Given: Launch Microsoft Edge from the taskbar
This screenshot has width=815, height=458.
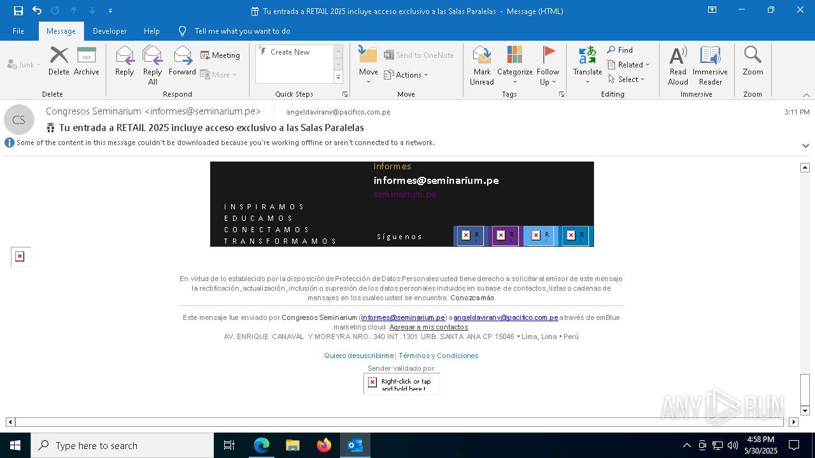Looking at the screenshot, I should tap(262, 445).
